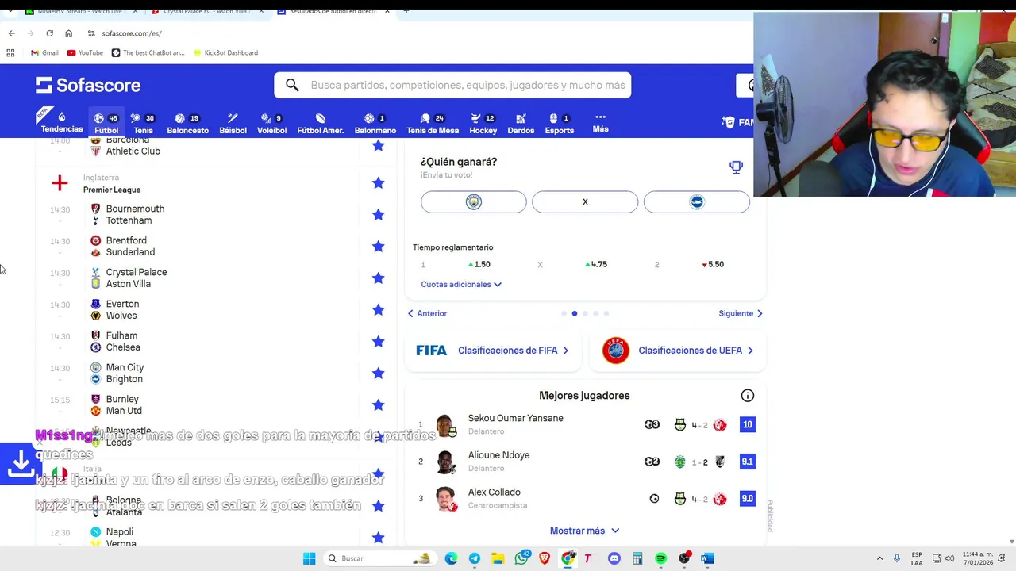Click the trophy icon in ¿Quién ganará?
Viewport: 1016px width, 571px height.
click(736, 167)
